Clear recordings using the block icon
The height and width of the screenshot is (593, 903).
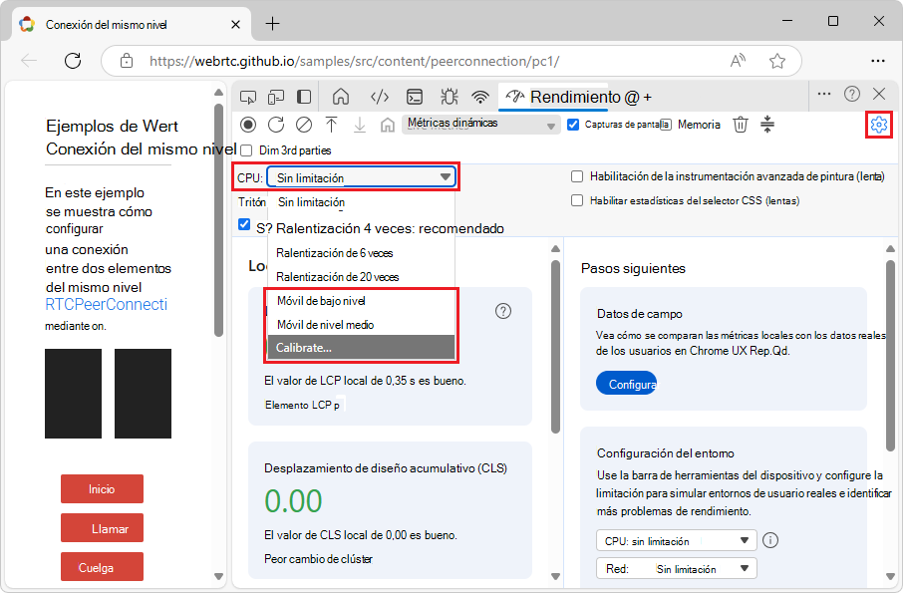pyautogui.click(x=302, y=125)
